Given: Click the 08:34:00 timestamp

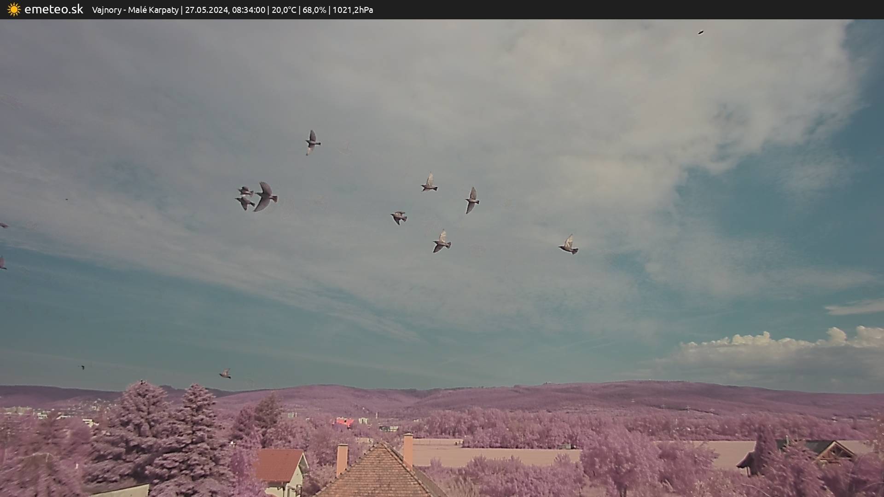Looking at the screenshot, I should (249, 10).
